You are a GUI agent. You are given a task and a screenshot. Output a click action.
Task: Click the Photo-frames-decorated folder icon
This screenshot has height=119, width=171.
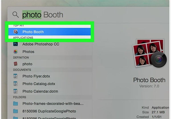pyautogui.click(x=15, y=104)
